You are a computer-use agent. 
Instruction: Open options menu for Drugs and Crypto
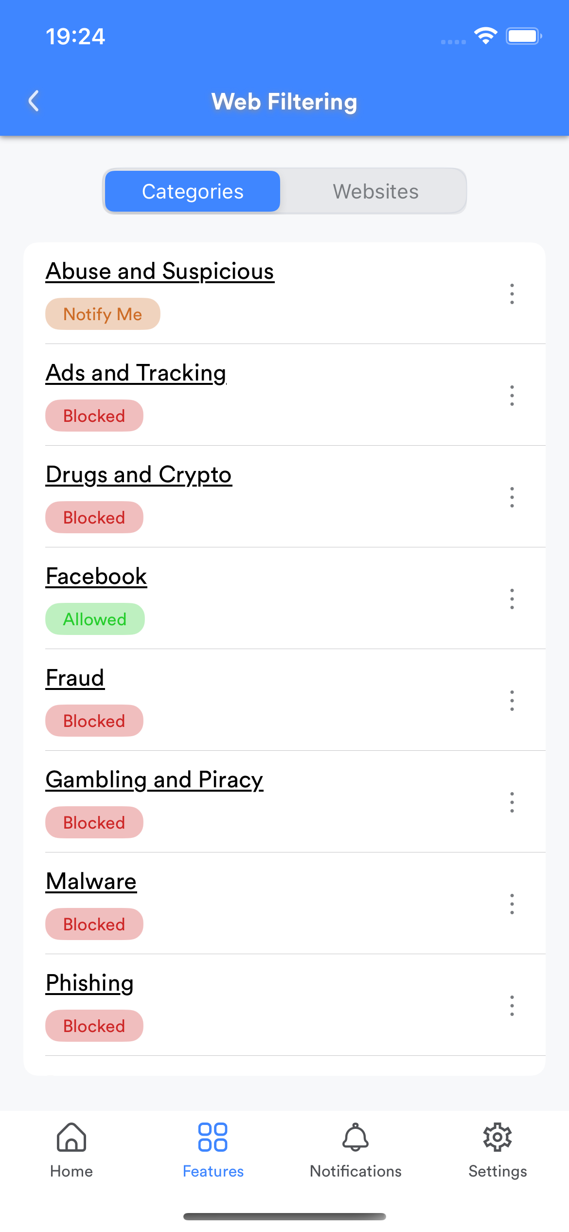(512, 497)
